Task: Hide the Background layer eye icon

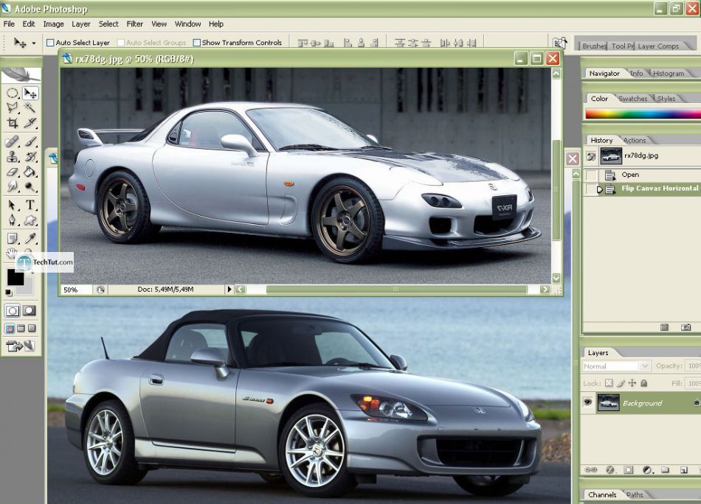Action: pos(588,402)
